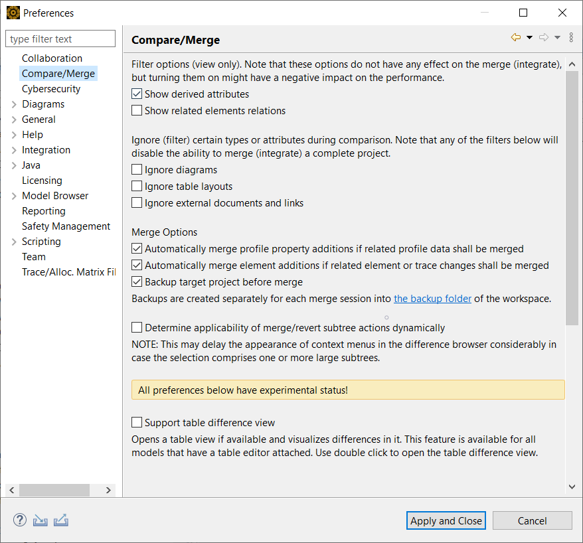Click the Help question mark icon
Viewport: 583px width, 543px height.
[20, 520]
